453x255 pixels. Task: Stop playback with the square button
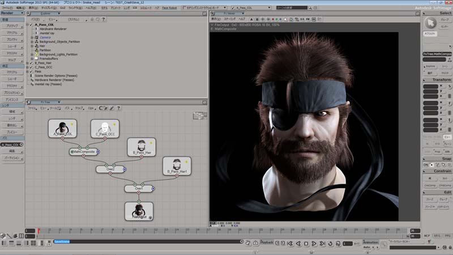306,244
